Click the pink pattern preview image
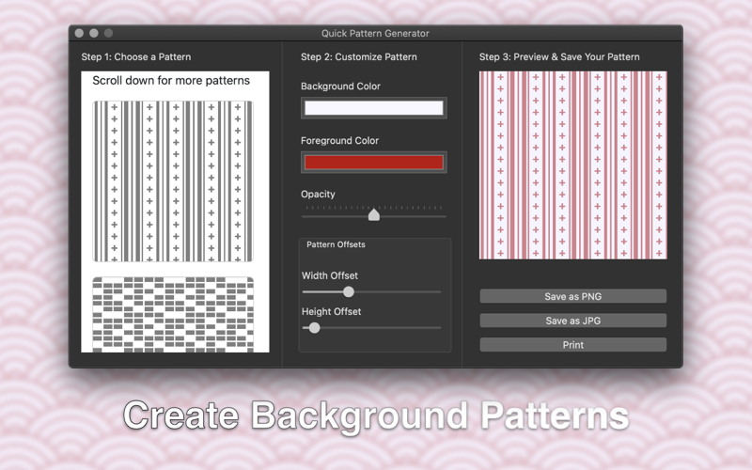 click(572, 165)
